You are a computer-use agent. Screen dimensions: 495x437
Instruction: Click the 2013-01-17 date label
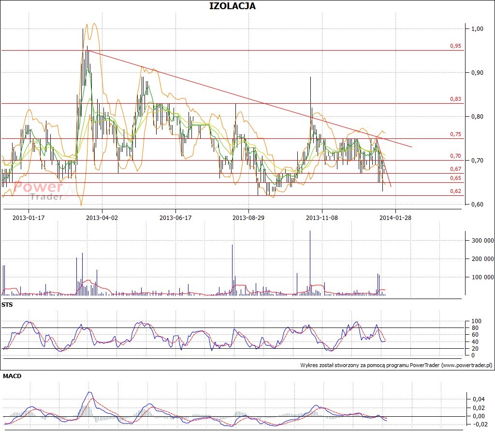[29, 218]
